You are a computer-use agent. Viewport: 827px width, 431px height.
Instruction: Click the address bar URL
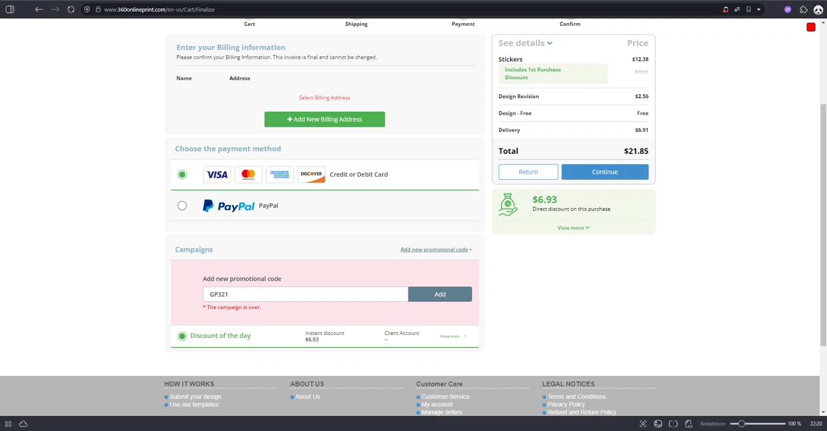tap(159, 9)
